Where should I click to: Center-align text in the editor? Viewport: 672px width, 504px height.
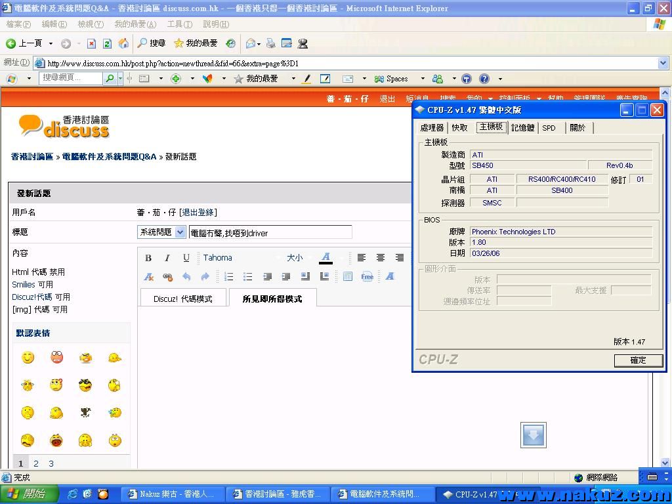(x=381, y=258)
